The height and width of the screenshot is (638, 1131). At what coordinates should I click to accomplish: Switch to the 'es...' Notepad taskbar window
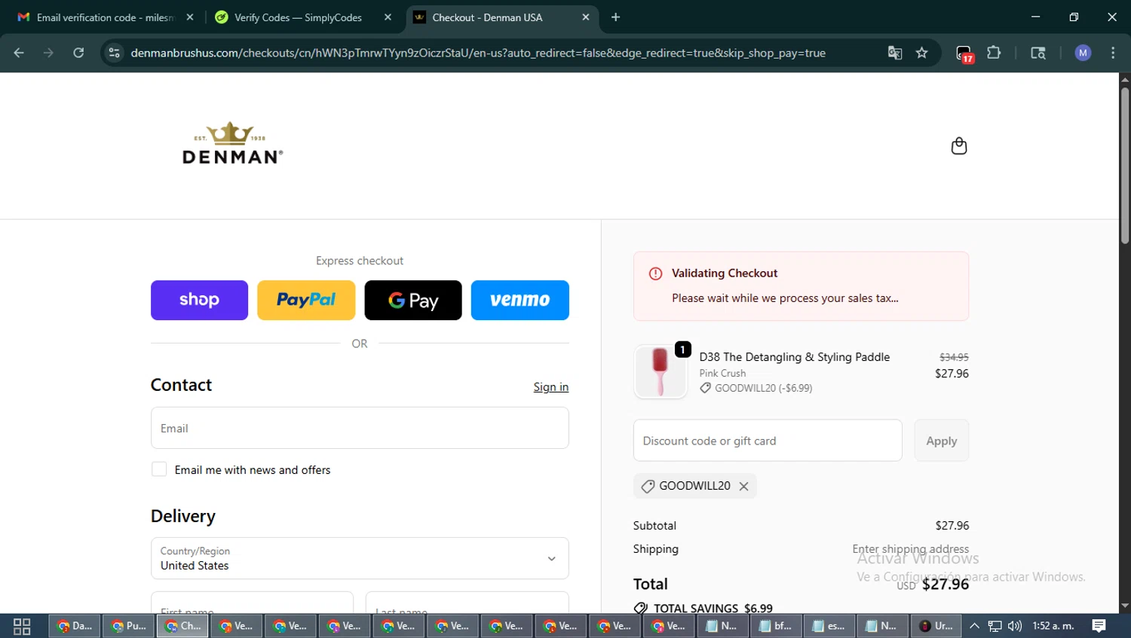[x=828, y=626]
